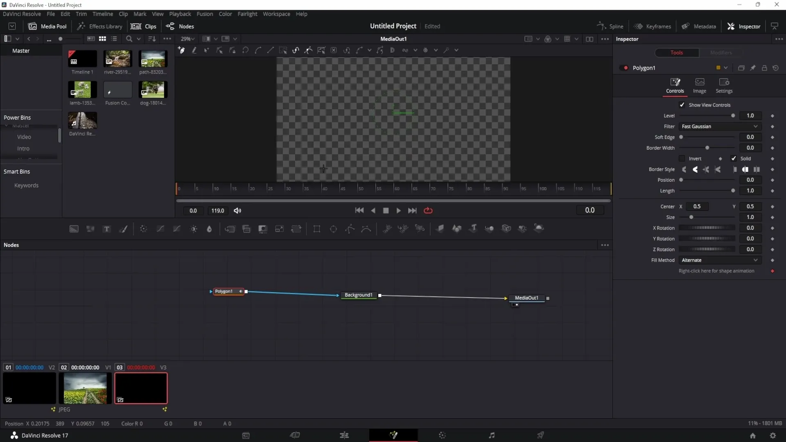
Task: Select Color from the top menu bar
Action: pos(225,14)
